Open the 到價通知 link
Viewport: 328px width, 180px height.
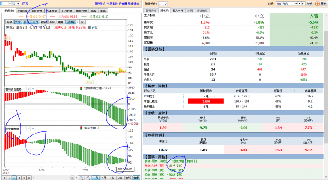click(133, 4)
